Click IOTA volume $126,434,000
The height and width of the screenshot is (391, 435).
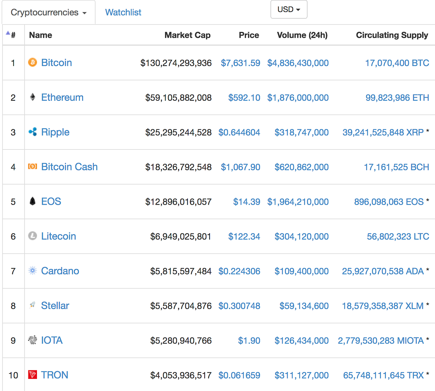pyautogui.click(x=302, y=341)
